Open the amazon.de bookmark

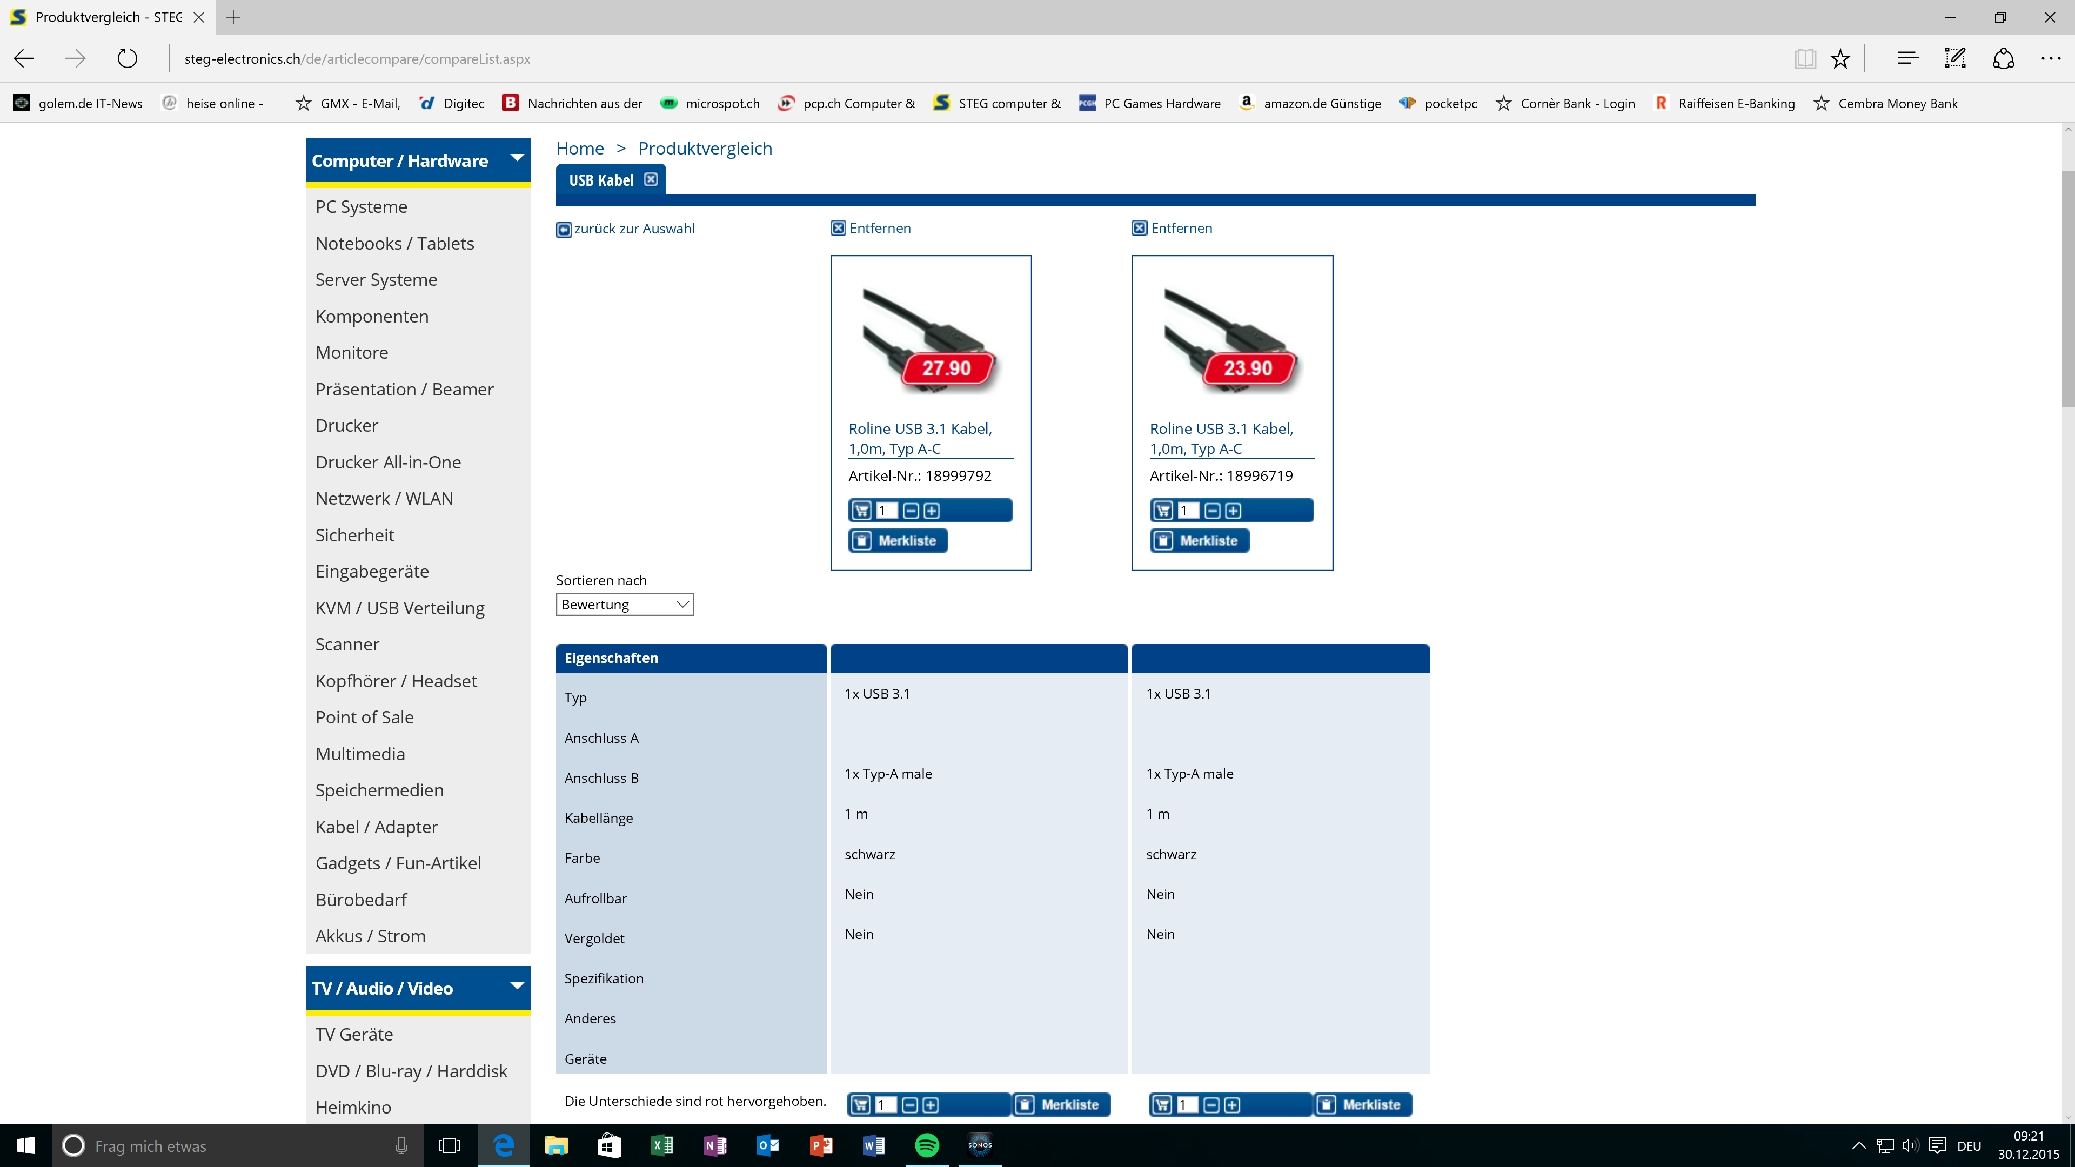(x=1310, y=103)
